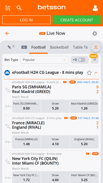Bet on England (RIVAL) at 5.20
Viewport: 103px width, 183px height.
[84, 142]
